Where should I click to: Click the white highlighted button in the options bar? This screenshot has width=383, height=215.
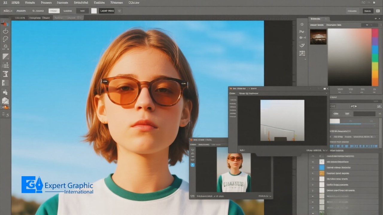(54, 11)
